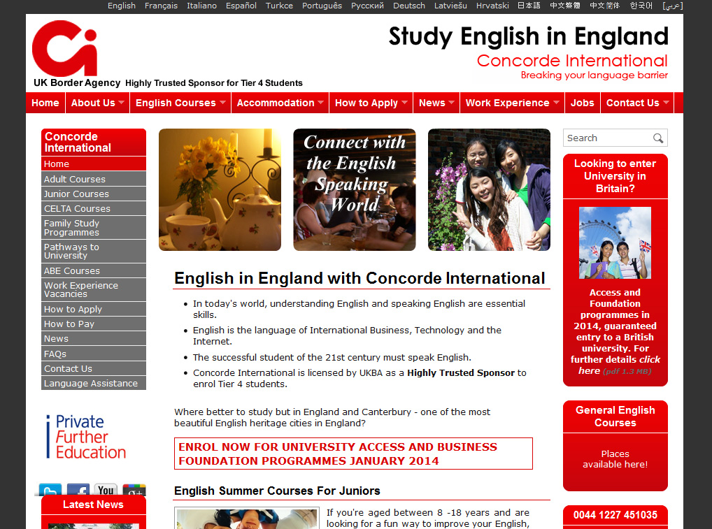Open ABE Courses in the sidebar

click(x=94, y=270)
